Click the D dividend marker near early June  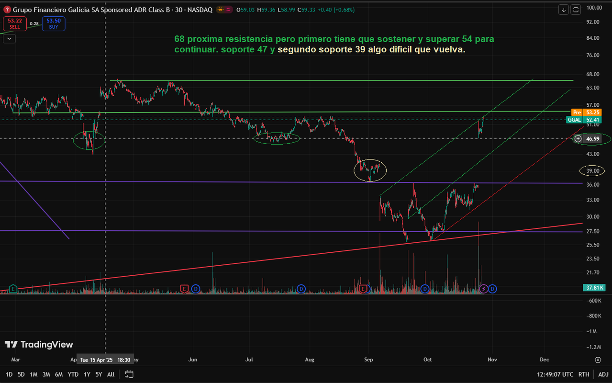pos(195,289)
